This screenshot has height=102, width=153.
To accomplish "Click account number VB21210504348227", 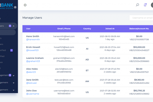I will click(x=139, y=50).
